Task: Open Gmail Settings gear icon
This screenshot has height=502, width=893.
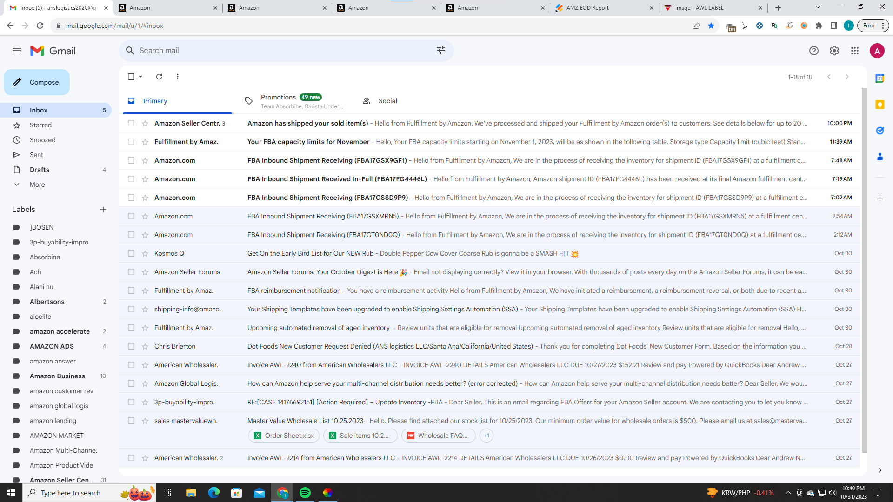Action: (834, 51)
